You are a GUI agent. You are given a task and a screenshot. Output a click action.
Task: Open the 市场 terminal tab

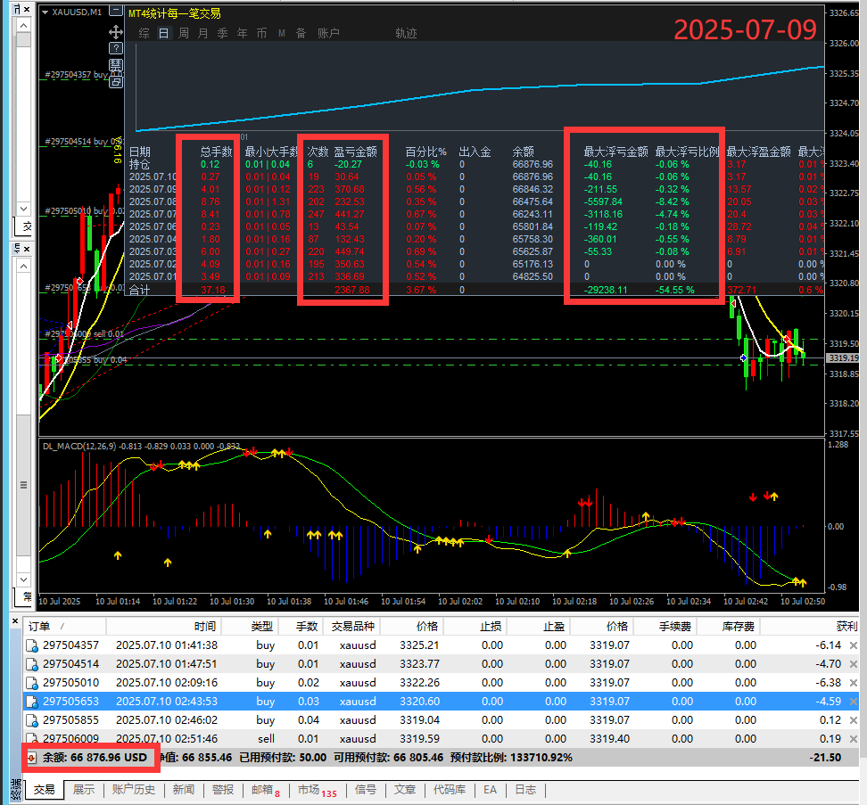pyautogui.click(x=317, y=790)
